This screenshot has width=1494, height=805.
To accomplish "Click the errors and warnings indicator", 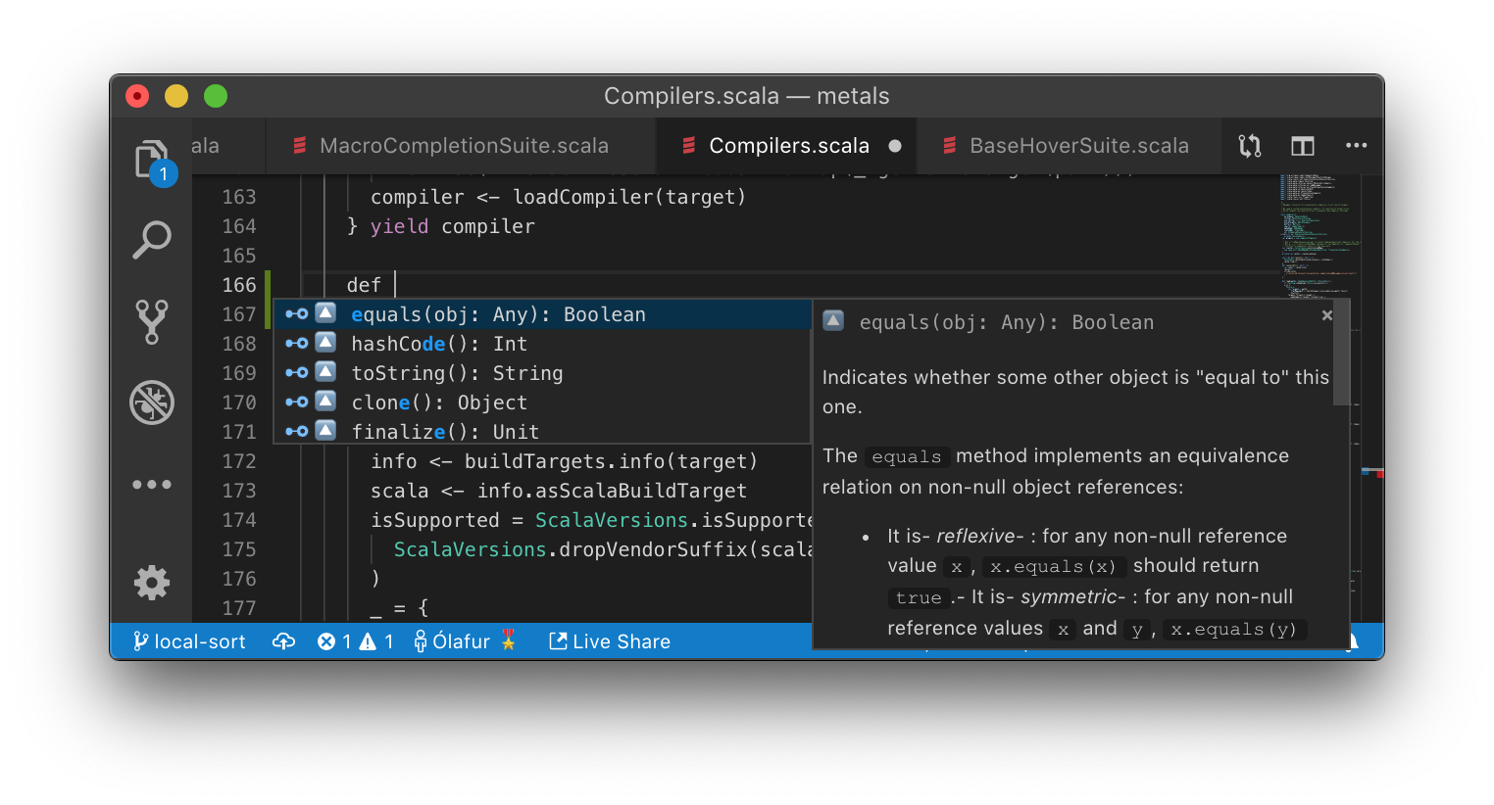I will point(356,641).
